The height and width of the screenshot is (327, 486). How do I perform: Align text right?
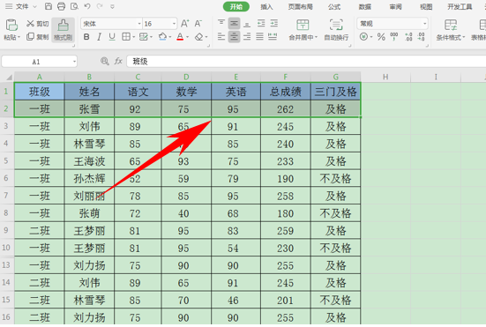(x=247, y=37)
